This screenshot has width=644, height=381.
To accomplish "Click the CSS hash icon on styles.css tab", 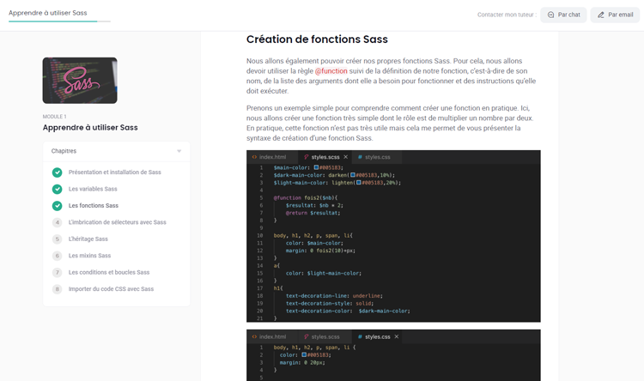I will [360, 157].
